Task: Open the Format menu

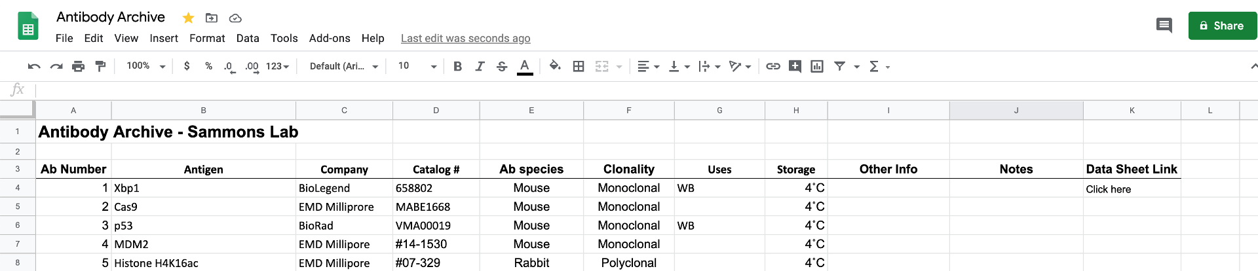Action: pyautogui.click(x=207, y=38)
